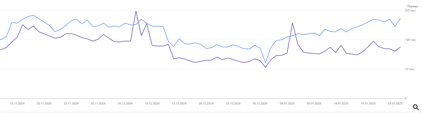Click the 150 тыс. axis value

(x=410, y=40)
